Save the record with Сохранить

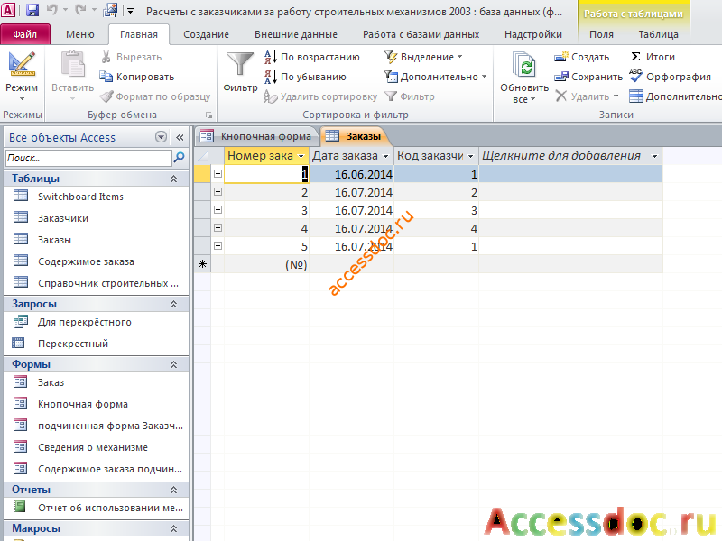[588, 77]
